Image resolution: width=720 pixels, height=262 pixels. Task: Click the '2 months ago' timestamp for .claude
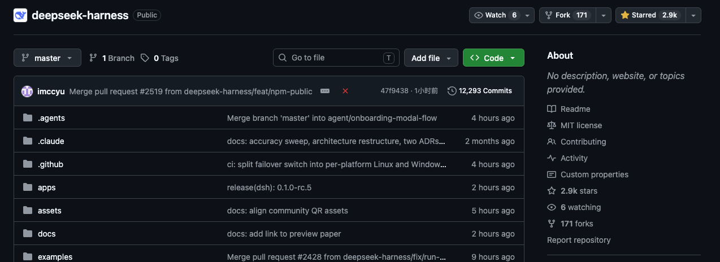(490, 141)
